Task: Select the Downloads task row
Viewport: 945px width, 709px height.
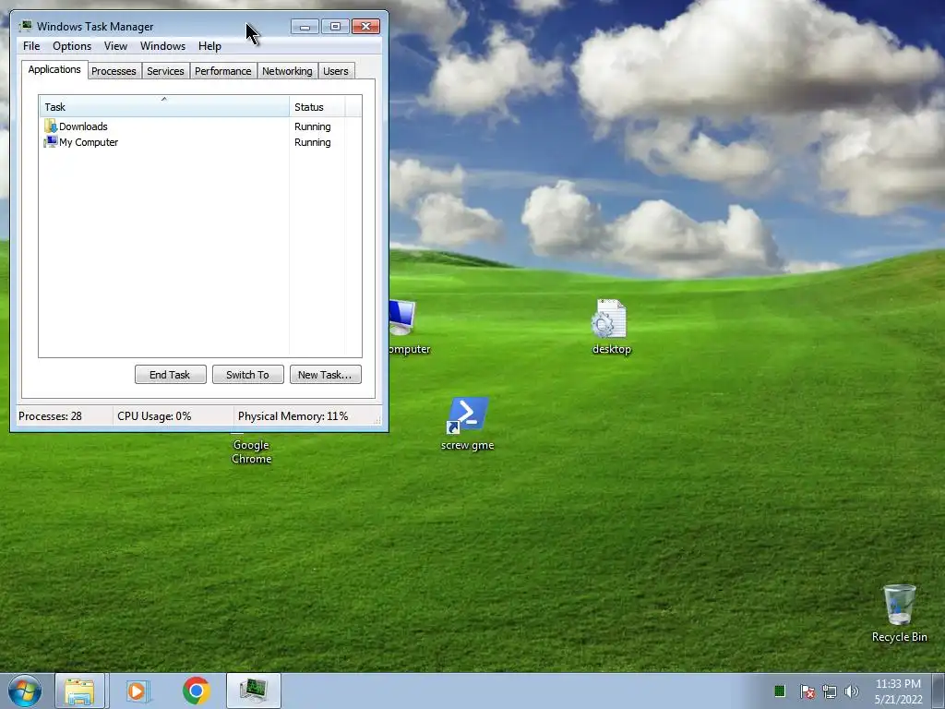Action: click(200, 126)
